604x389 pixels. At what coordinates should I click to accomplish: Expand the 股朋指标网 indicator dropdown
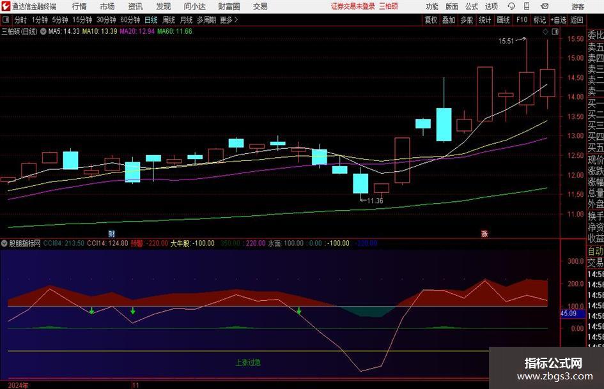[x=4, y=243]
